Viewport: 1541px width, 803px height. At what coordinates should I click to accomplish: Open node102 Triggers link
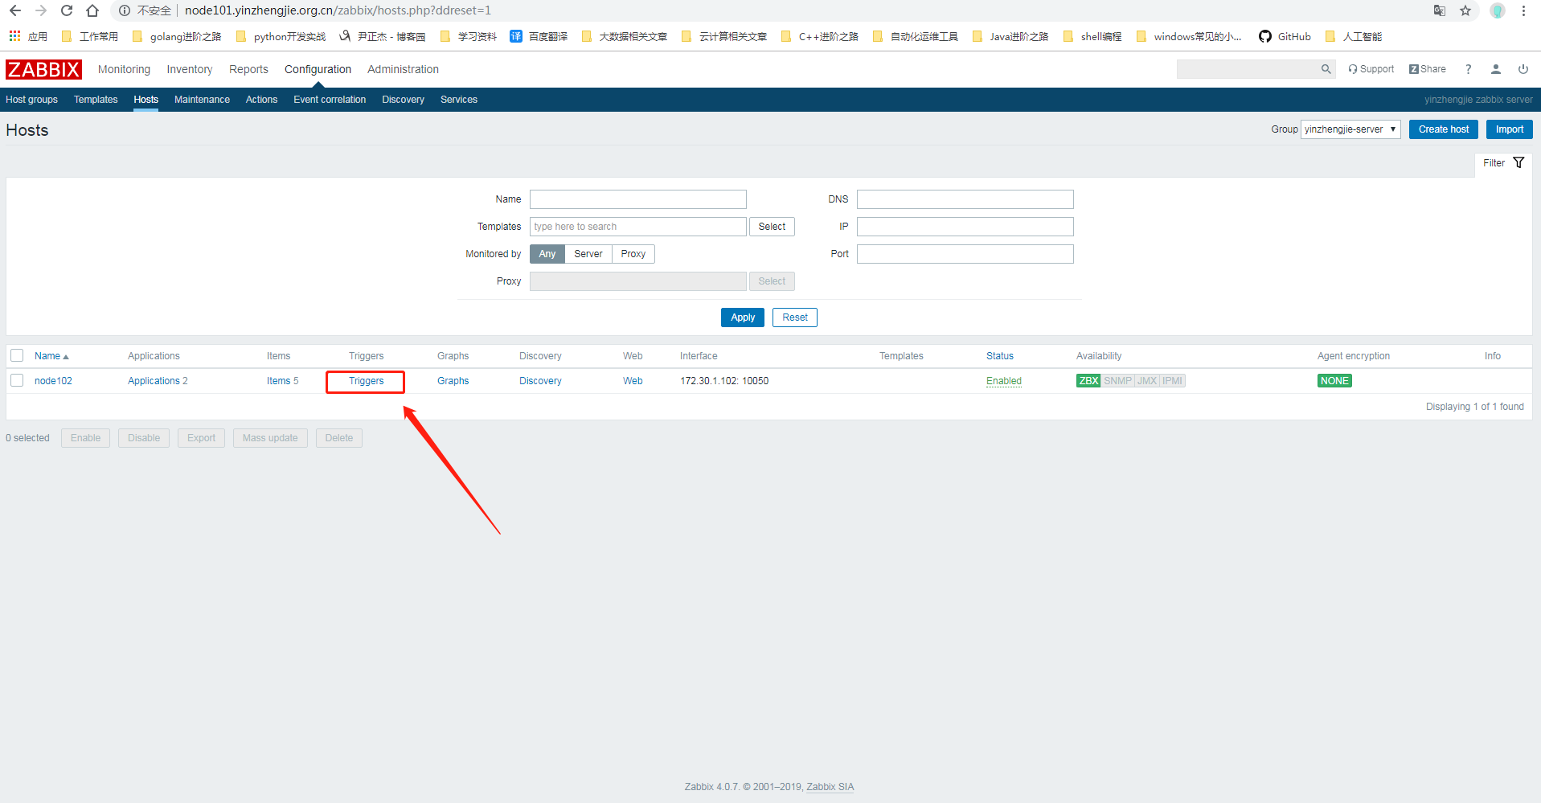(366, 381)
